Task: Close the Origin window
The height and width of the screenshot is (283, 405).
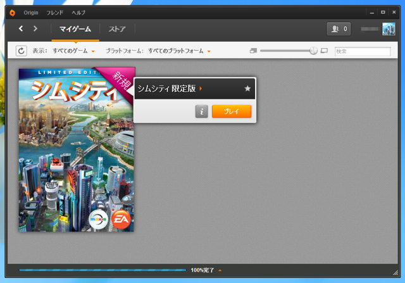Action: 394,13
